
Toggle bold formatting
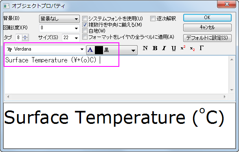pyautogui.click(x=155, y=48)
